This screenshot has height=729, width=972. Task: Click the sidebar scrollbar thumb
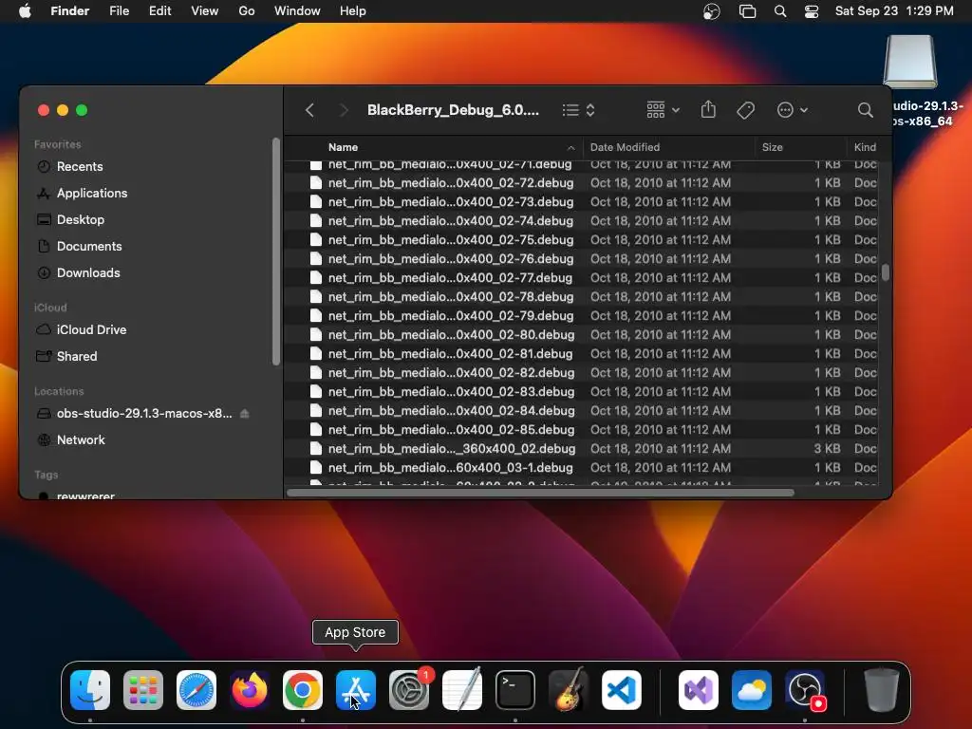[276, 252]
